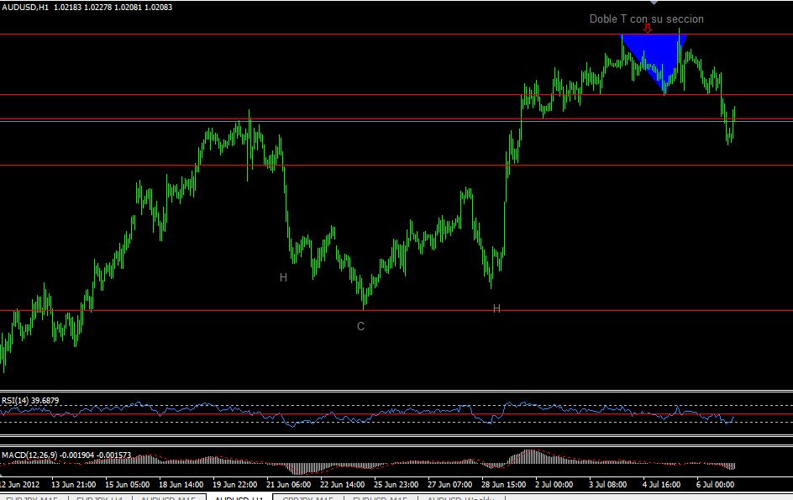Click the gray chart shift marker at top edge
Viewport: 793px width, 500px height.
[654, 3]
